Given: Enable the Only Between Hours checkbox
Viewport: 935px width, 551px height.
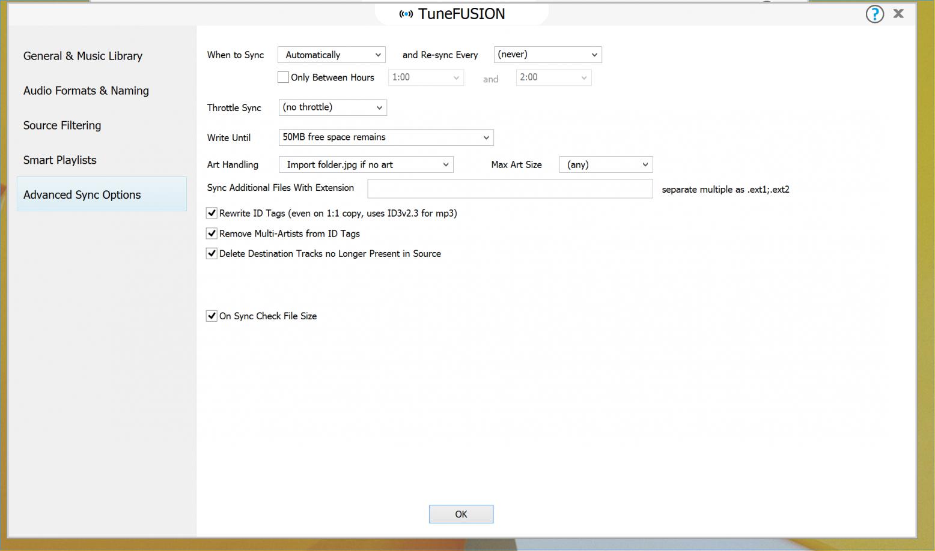Looking at the screenshot, I should [x=284, y=77].
